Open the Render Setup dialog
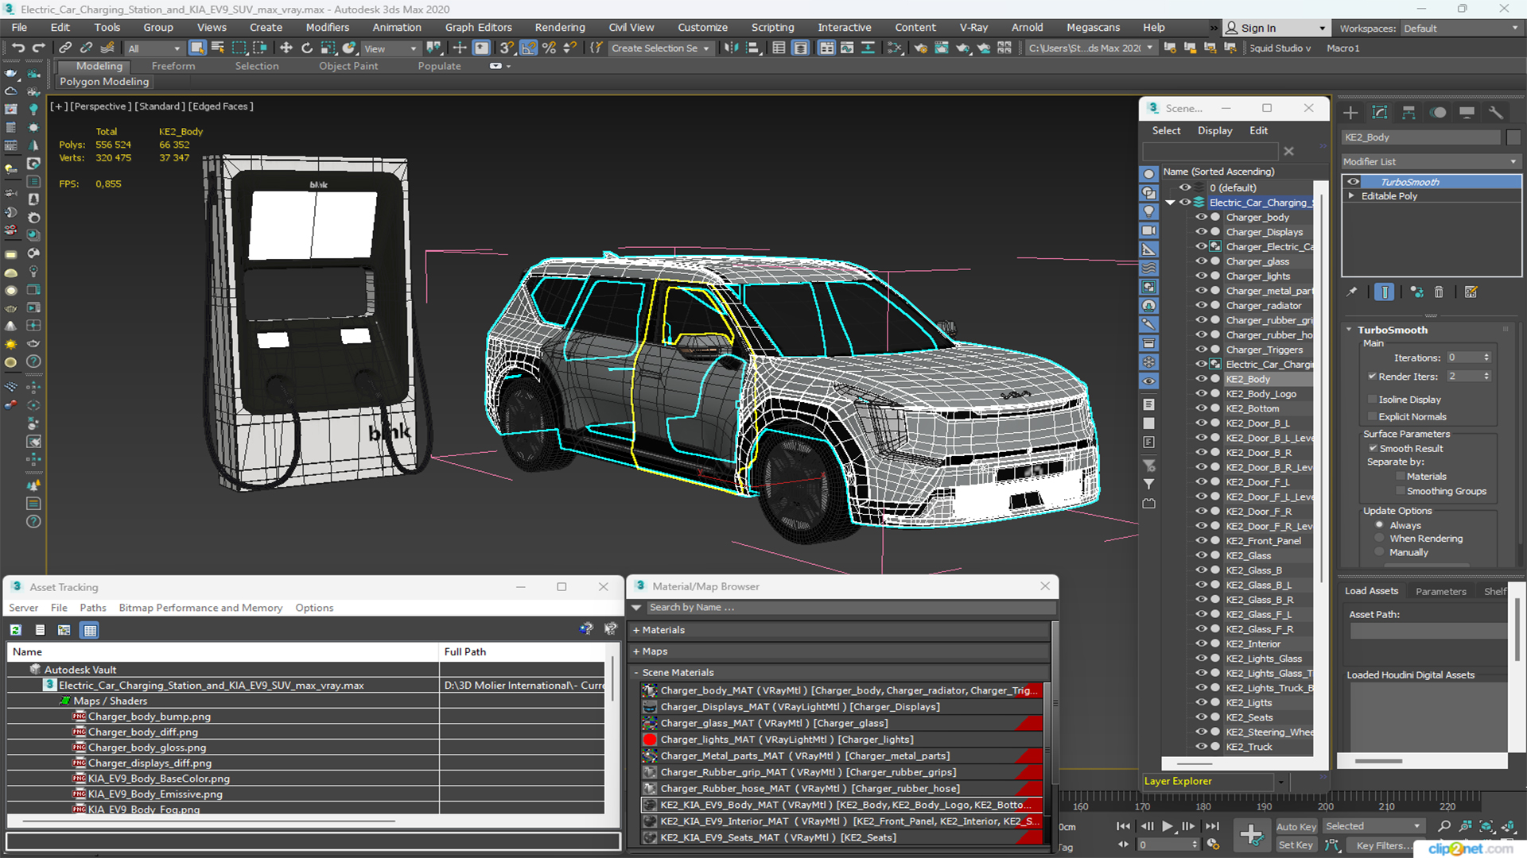 coord(920,48)
